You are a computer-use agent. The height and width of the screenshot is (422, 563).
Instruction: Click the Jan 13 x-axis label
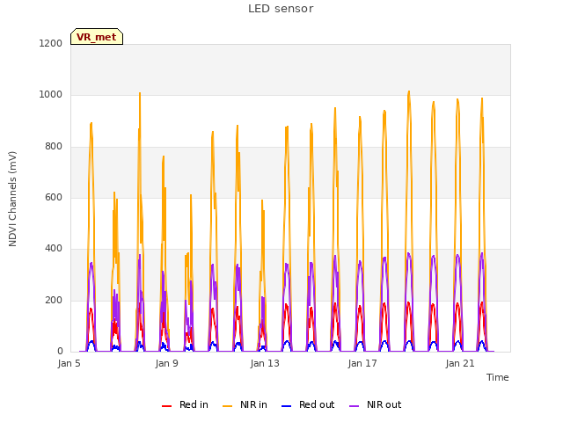pos(265,363)
